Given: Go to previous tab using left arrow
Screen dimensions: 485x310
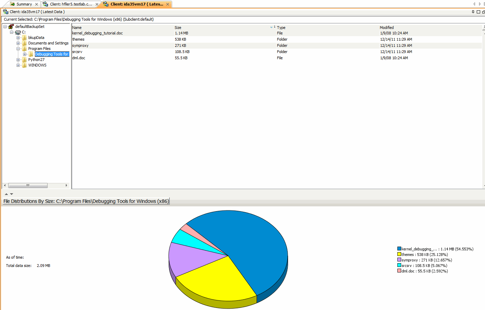Looking at the screenshot, I should coord(474,4).
